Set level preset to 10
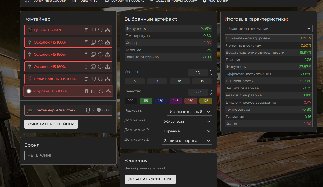 tap(180, 81)
